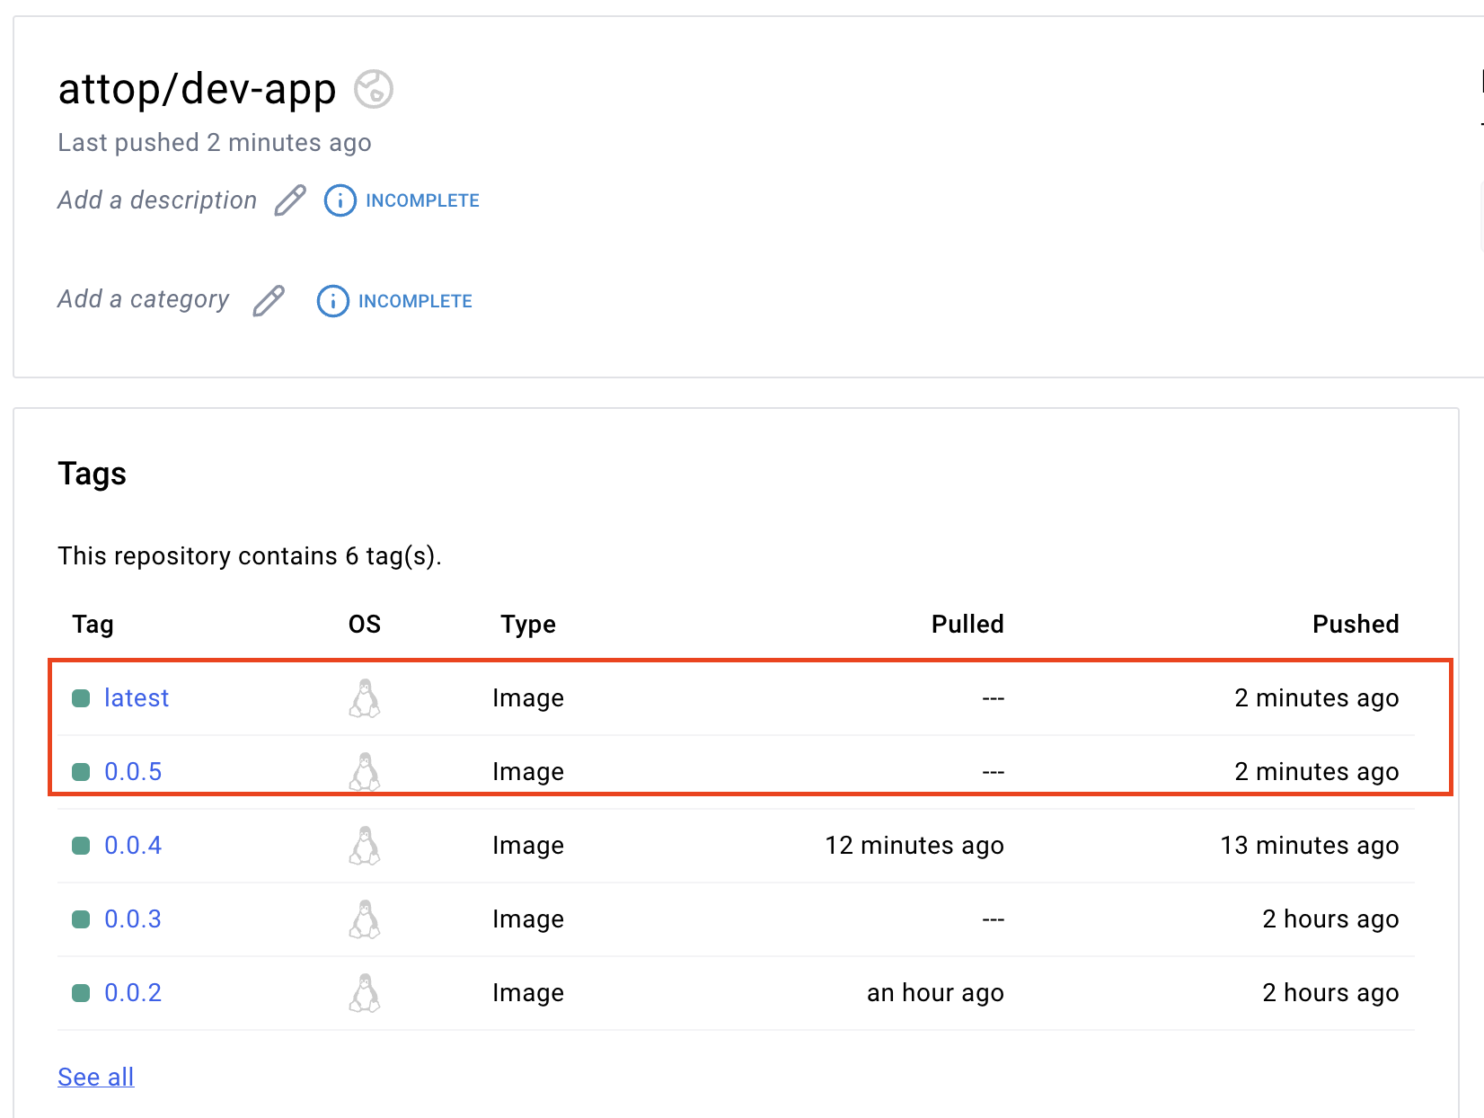
Task: Open the latest tag link
Action: tap(137, 698)
